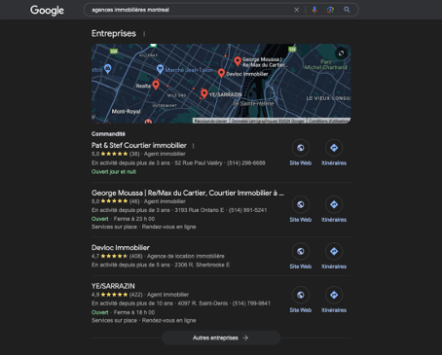This screenshot has width=442, height=355.
Task: Start voice search with microphone icon
Action: click(314, 10)
